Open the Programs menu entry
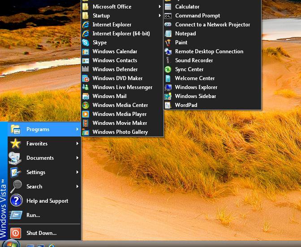Viewport: 301px width, 247px height. tap(44, 129)
